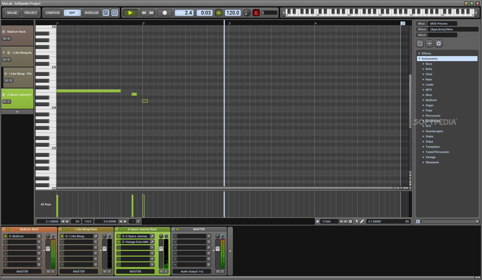
Task: Select the Organ folder
Action: (429, 105)
